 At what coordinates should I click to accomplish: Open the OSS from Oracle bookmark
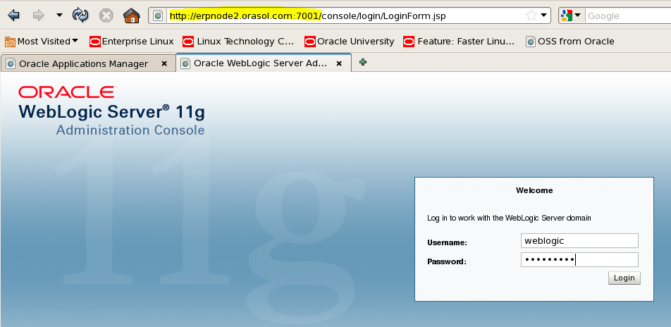point(570,42)
